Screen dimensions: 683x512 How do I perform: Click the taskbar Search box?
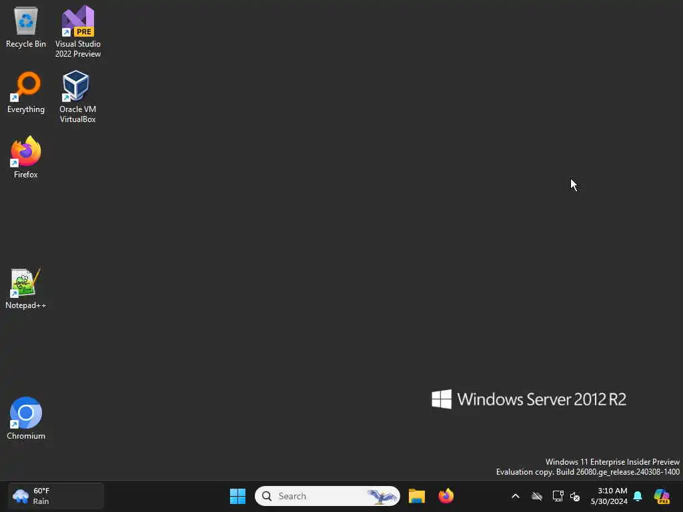coord(327,496)
